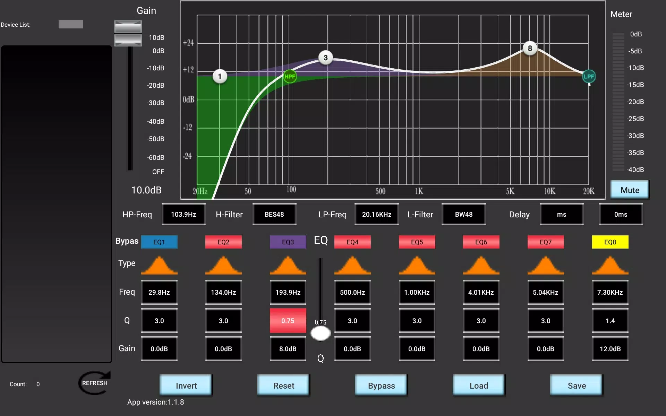The image size is (666, 416).
Task: Toggle bypass on the blue EQ1 band
Action: pyautogui.click(x=159, y=242)
